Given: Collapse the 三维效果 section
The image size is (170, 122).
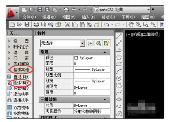Looking at the screenshot, I should [x=105, y=100].
